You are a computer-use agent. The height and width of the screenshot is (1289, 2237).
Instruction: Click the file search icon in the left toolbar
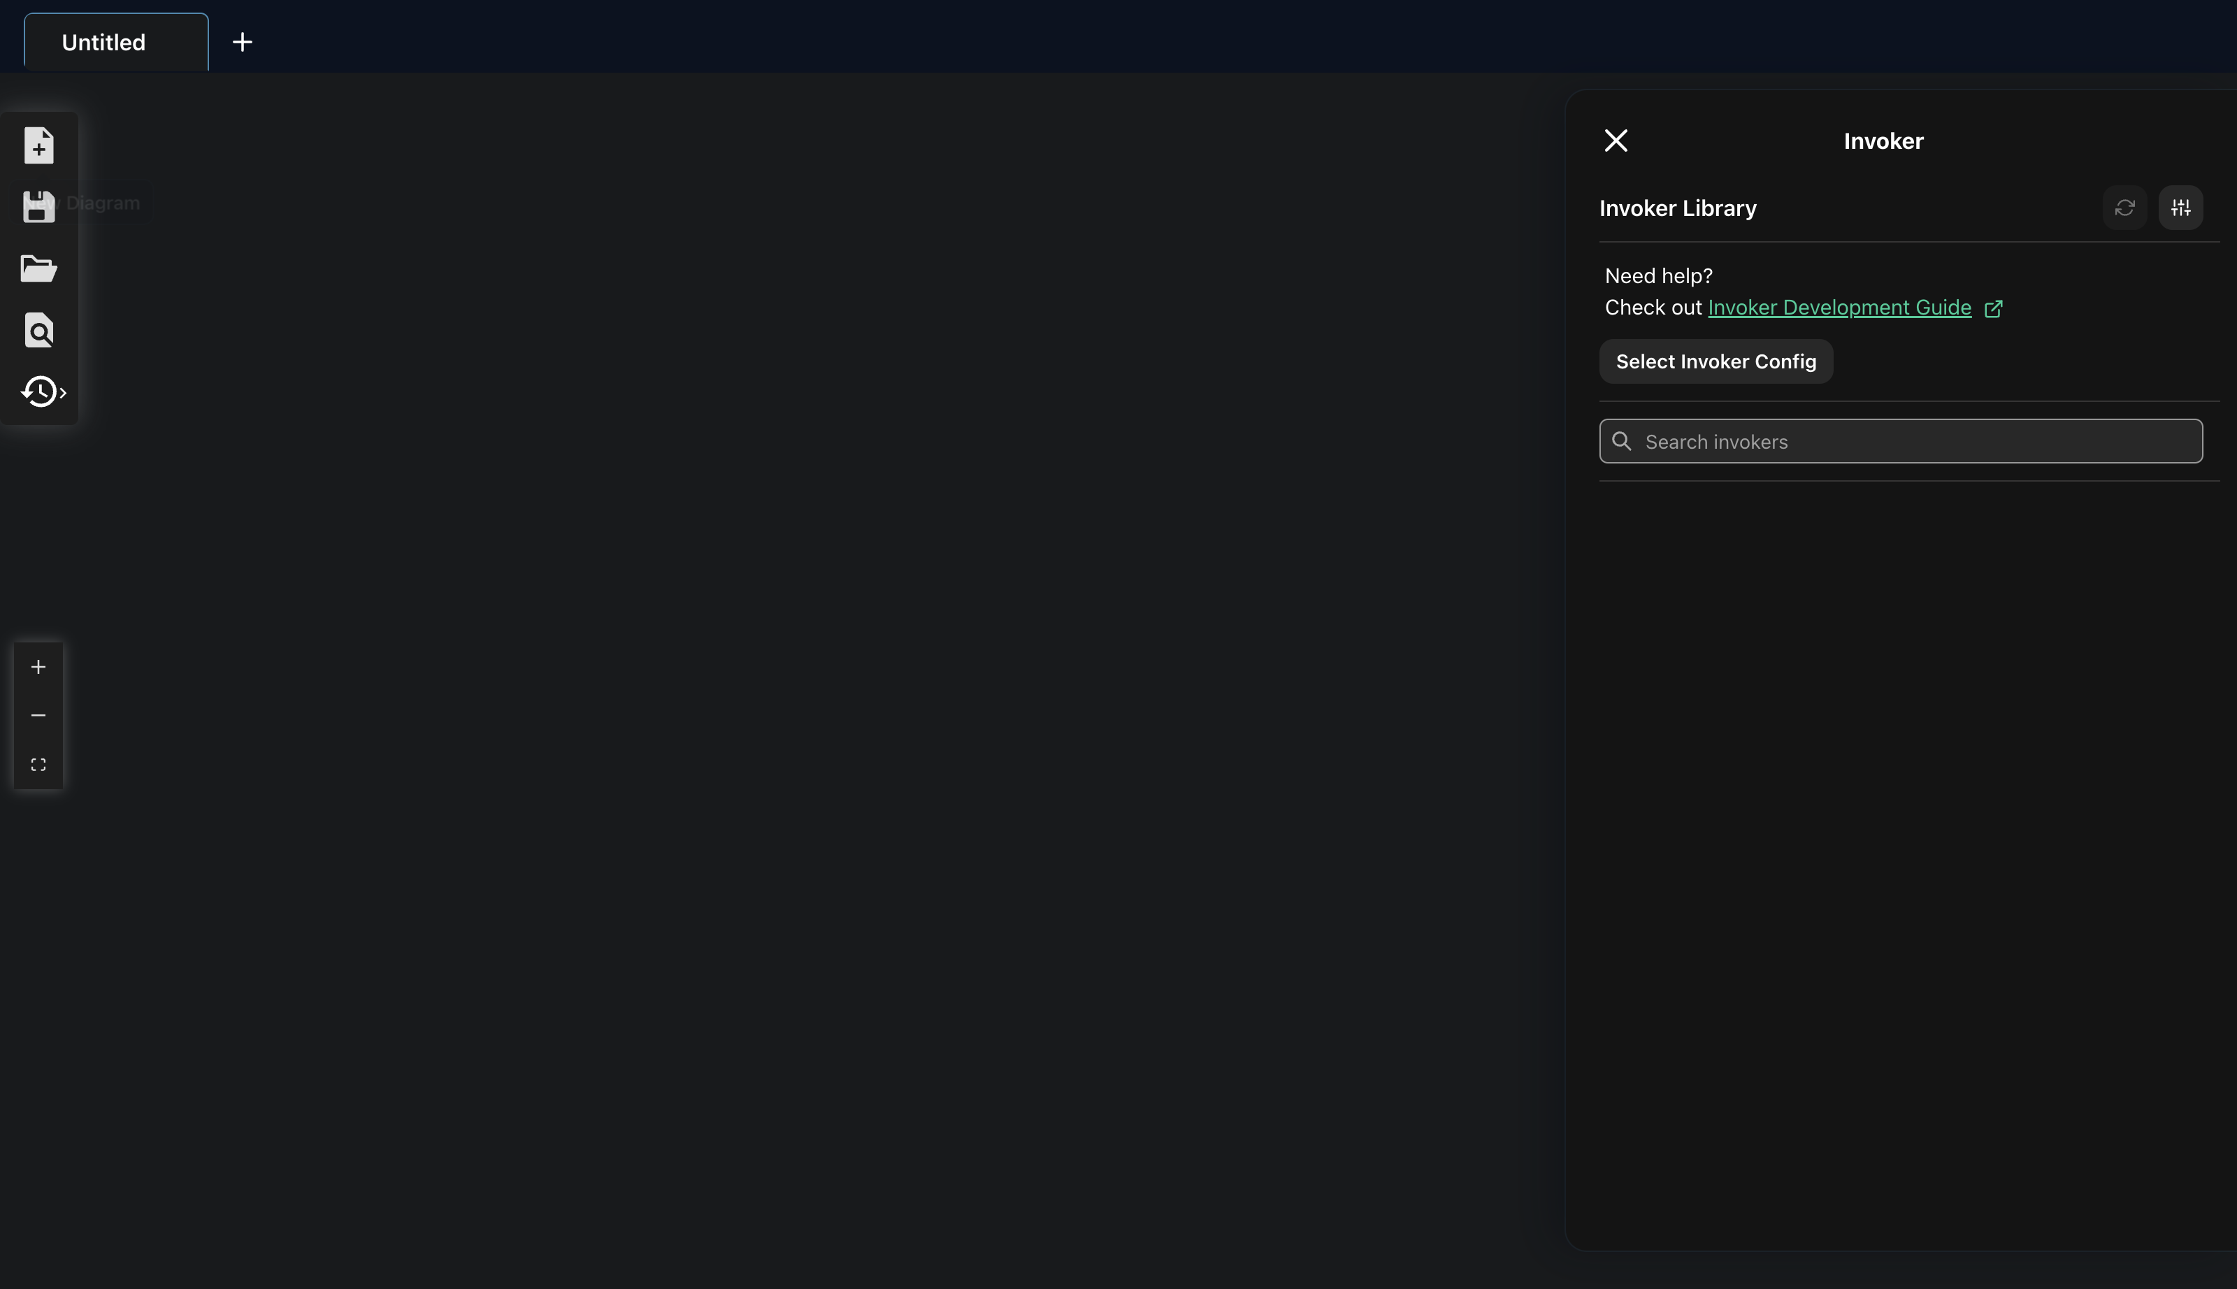click(x=39, y=330)
